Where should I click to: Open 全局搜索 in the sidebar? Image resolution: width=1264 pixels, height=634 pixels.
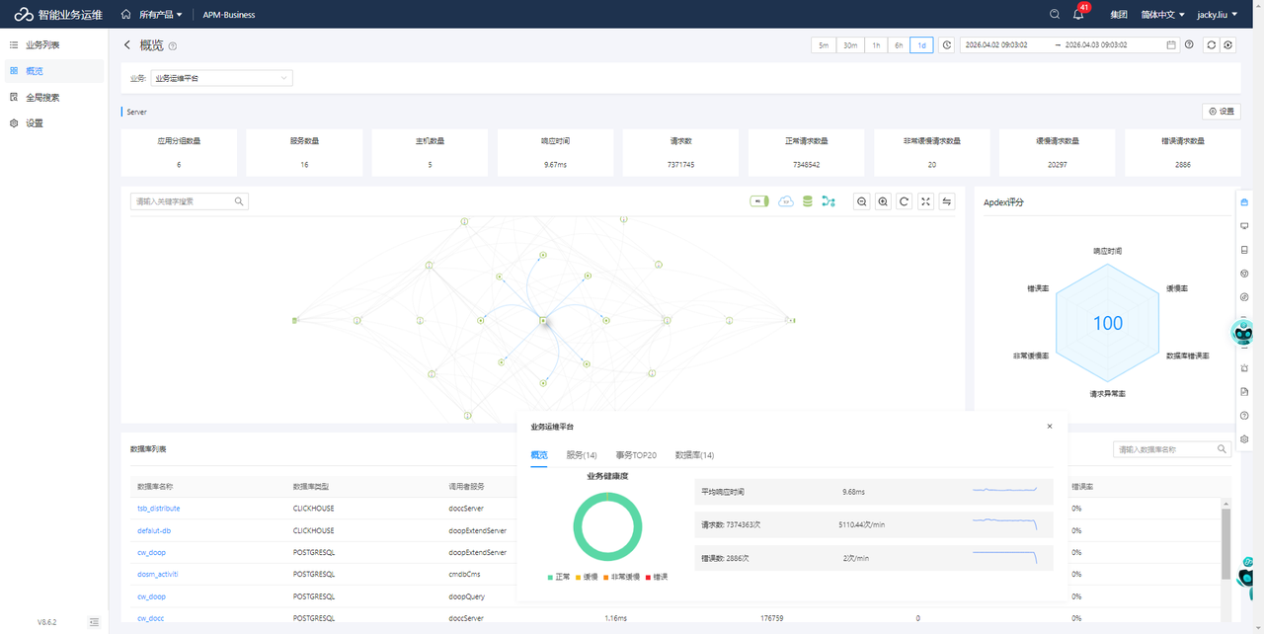coord(42,98)
